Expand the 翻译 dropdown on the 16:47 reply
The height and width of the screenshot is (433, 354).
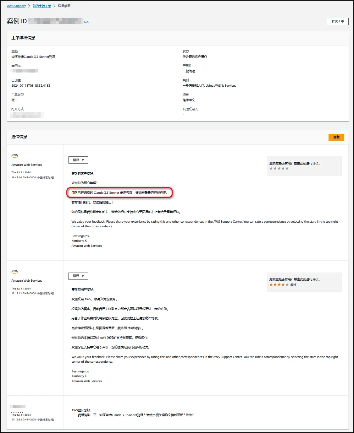click(78, 160)
